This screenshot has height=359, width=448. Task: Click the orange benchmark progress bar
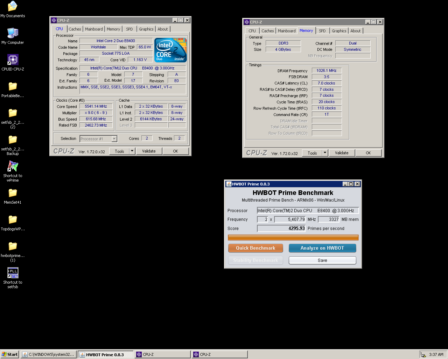pos(293,237)
